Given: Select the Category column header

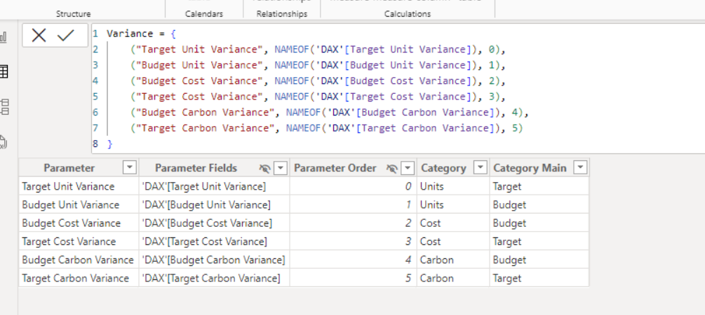Looking at the screenshot, I should pyautogui.click(x=443, y=168).
